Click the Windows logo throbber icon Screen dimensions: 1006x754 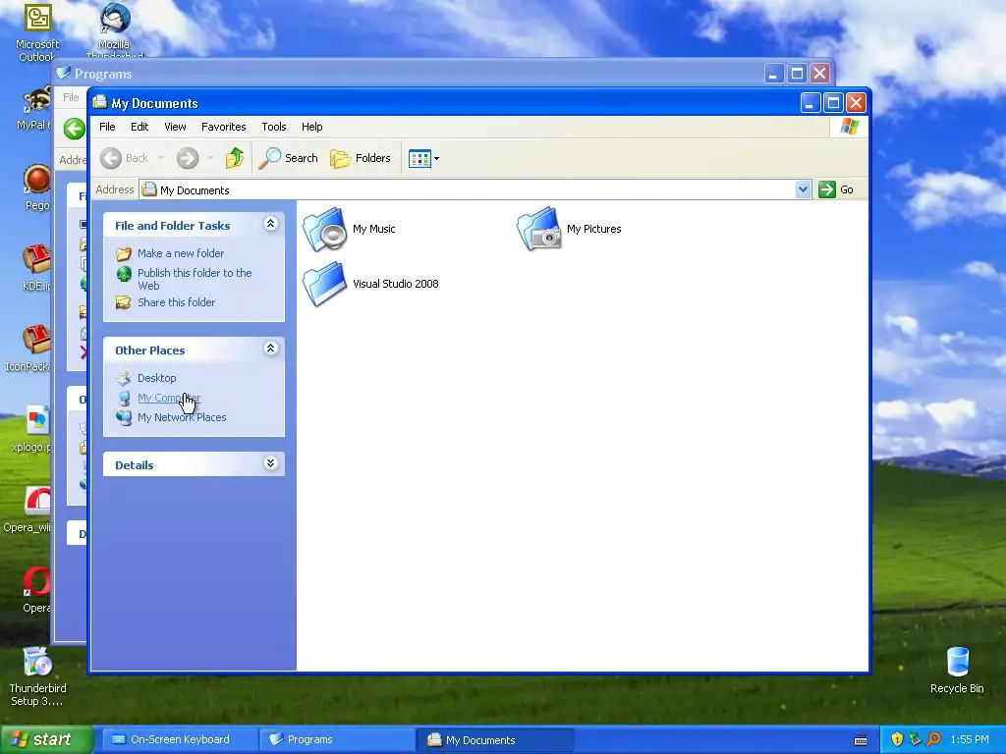tap(849, 127)
